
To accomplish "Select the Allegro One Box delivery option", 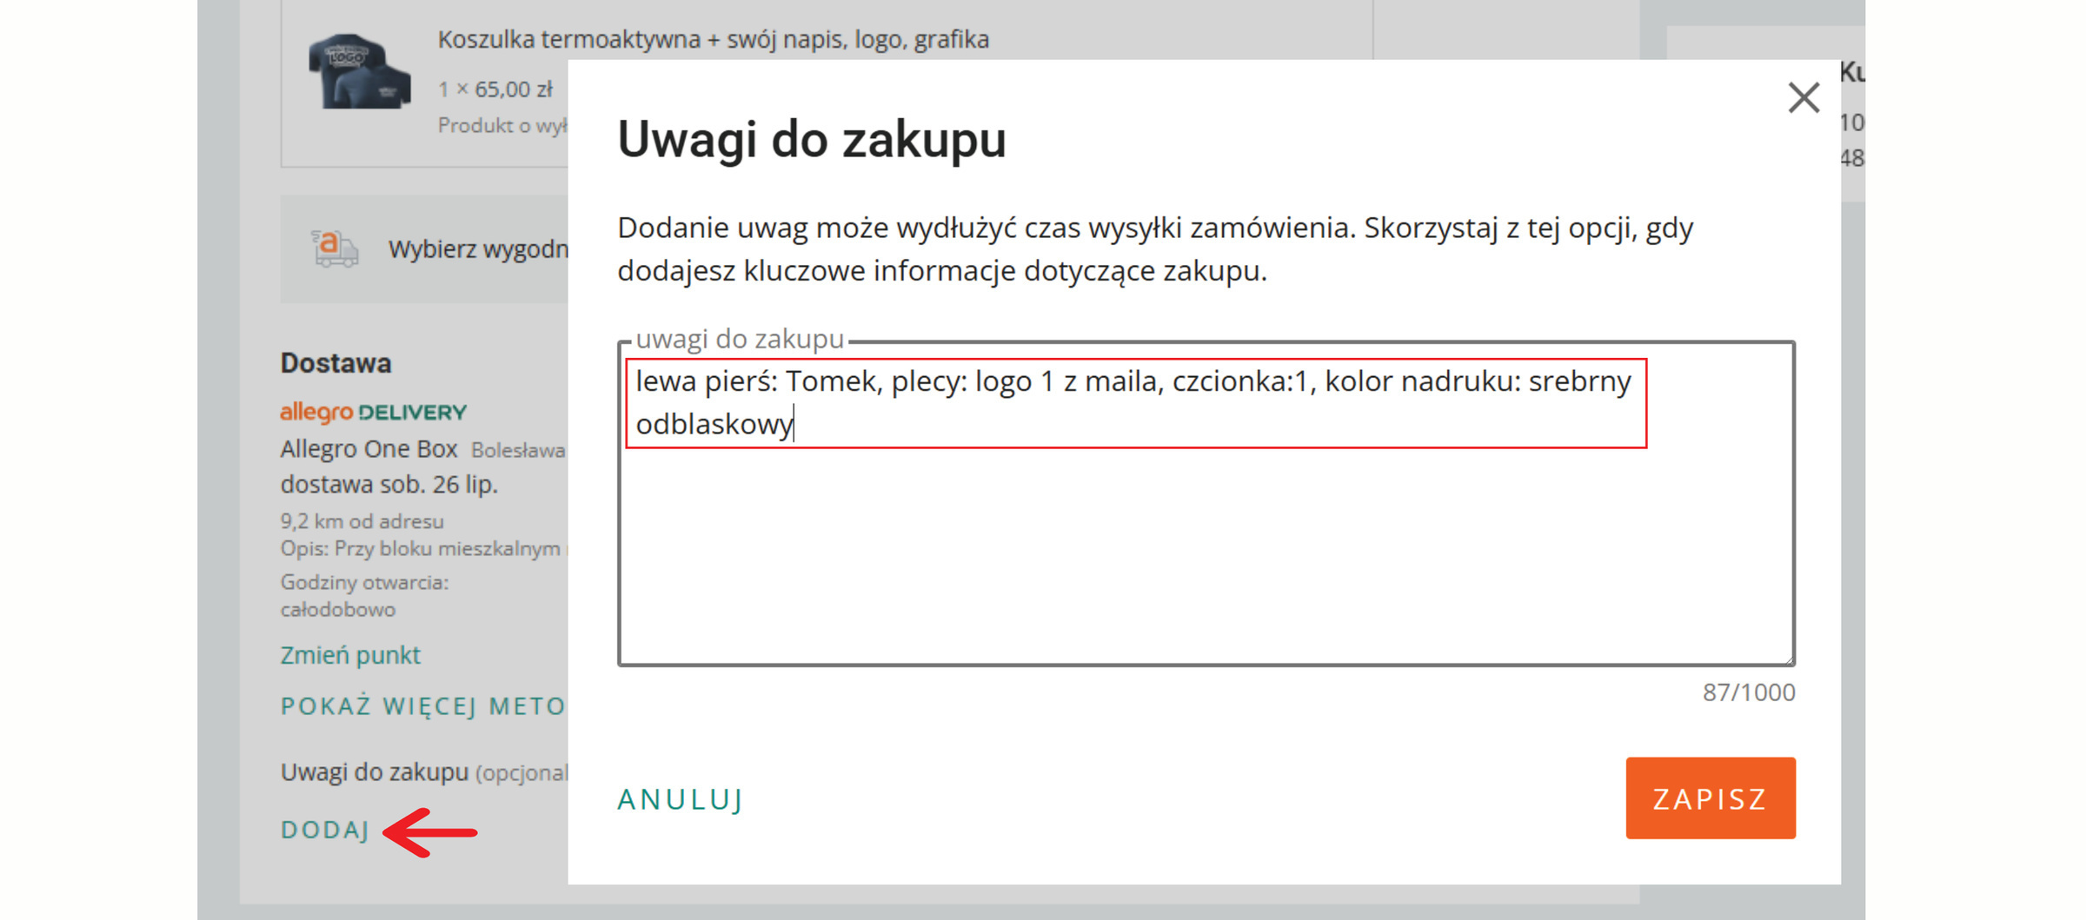I will pyautogui.click(x=369, y=449).
